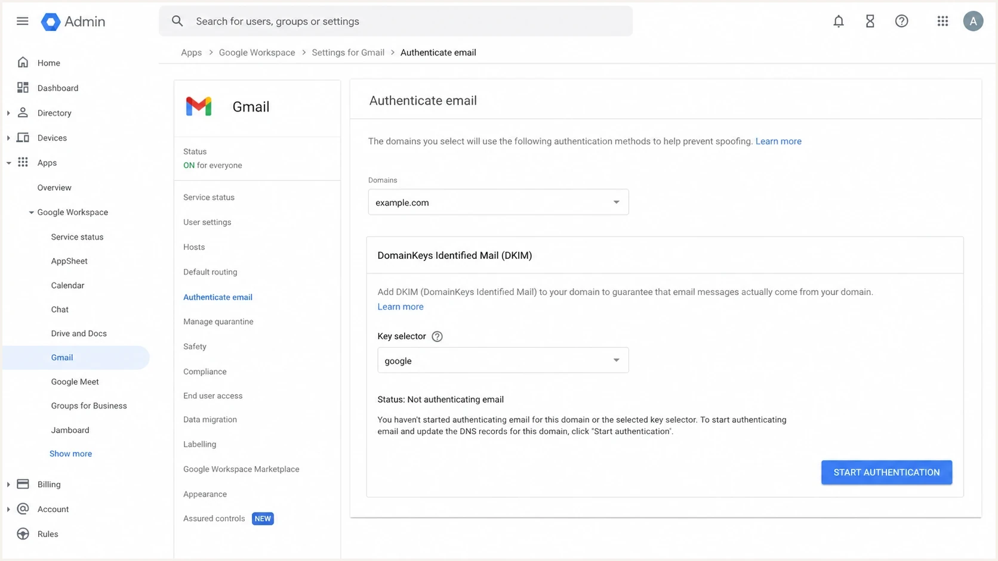Select AppSheet in sidebar
998x561 pixels.
(69, 261)
